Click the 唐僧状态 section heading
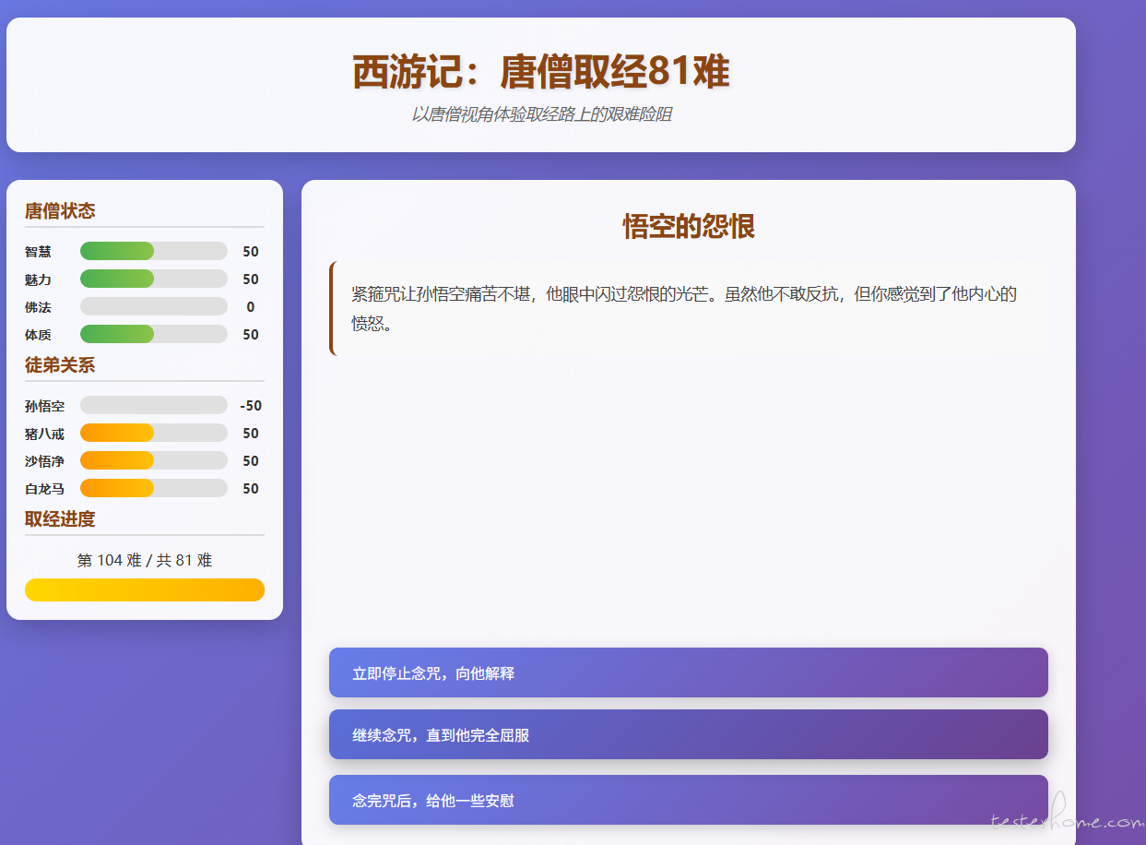This screenshot has height=845, width=1146. (60, 211)
